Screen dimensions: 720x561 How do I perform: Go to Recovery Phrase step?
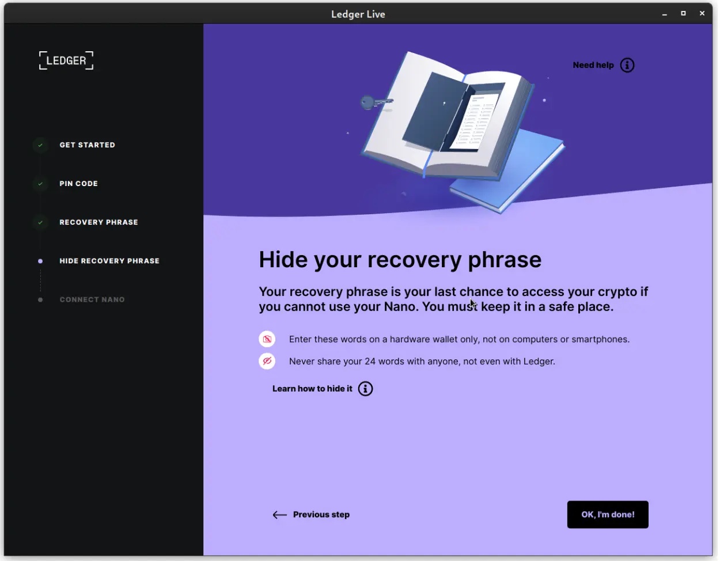click(x=99, y=222)
